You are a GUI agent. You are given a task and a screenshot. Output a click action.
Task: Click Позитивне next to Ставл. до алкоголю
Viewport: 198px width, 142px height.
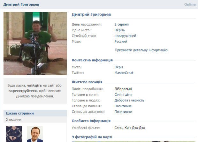pyautogui.click(x=123, y=112)
